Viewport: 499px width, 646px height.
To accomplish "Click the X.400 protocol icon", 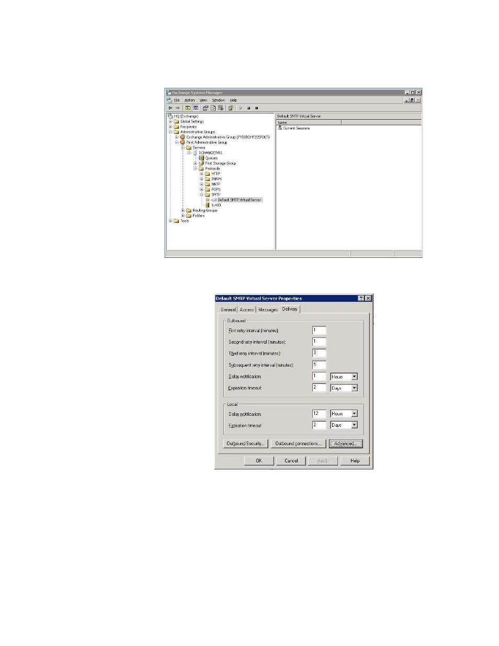I will pos(208,205).
